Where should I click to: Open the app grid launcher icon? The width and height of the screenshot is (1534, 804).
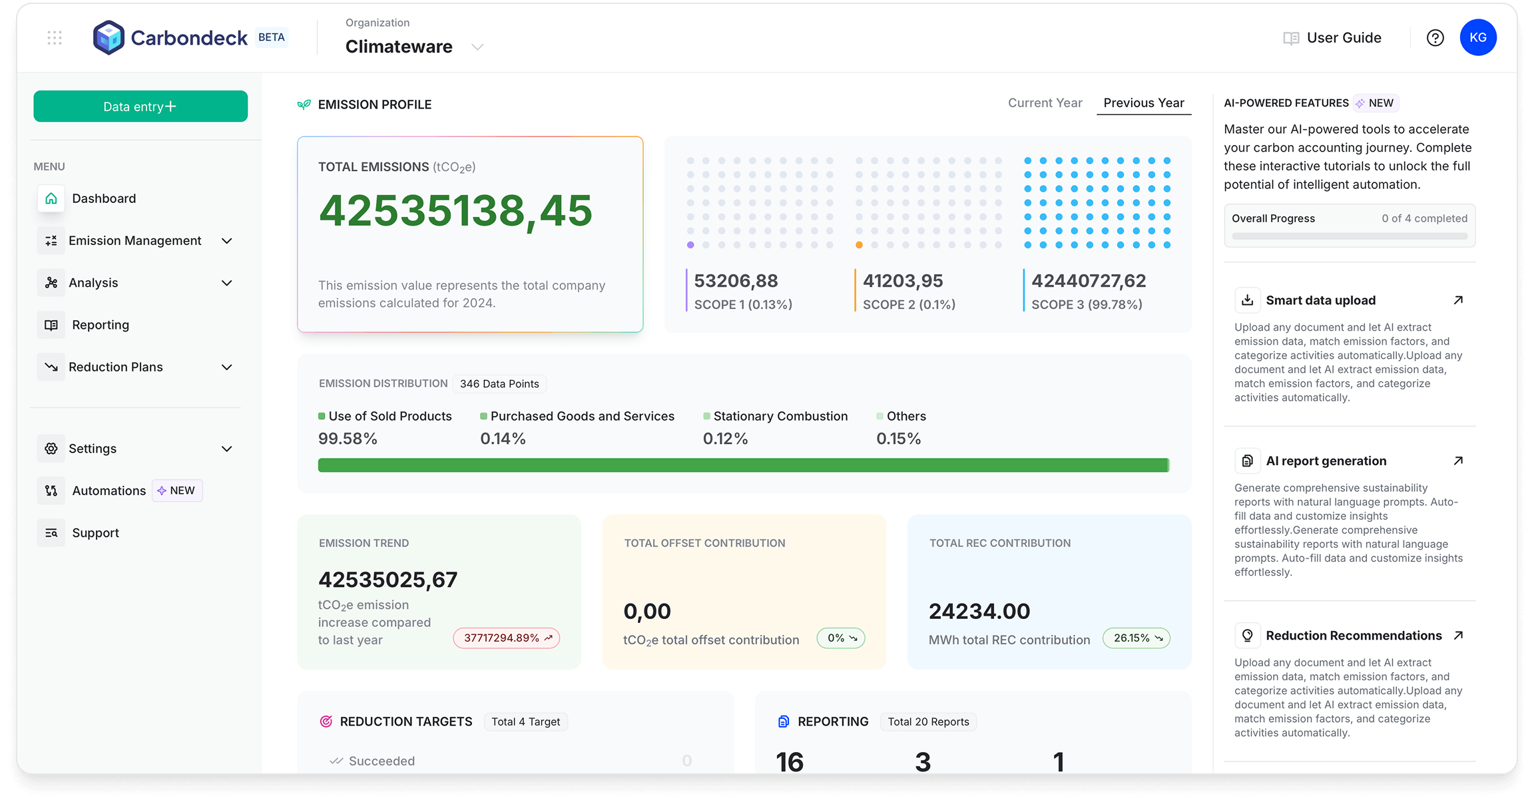click(55, 38)
